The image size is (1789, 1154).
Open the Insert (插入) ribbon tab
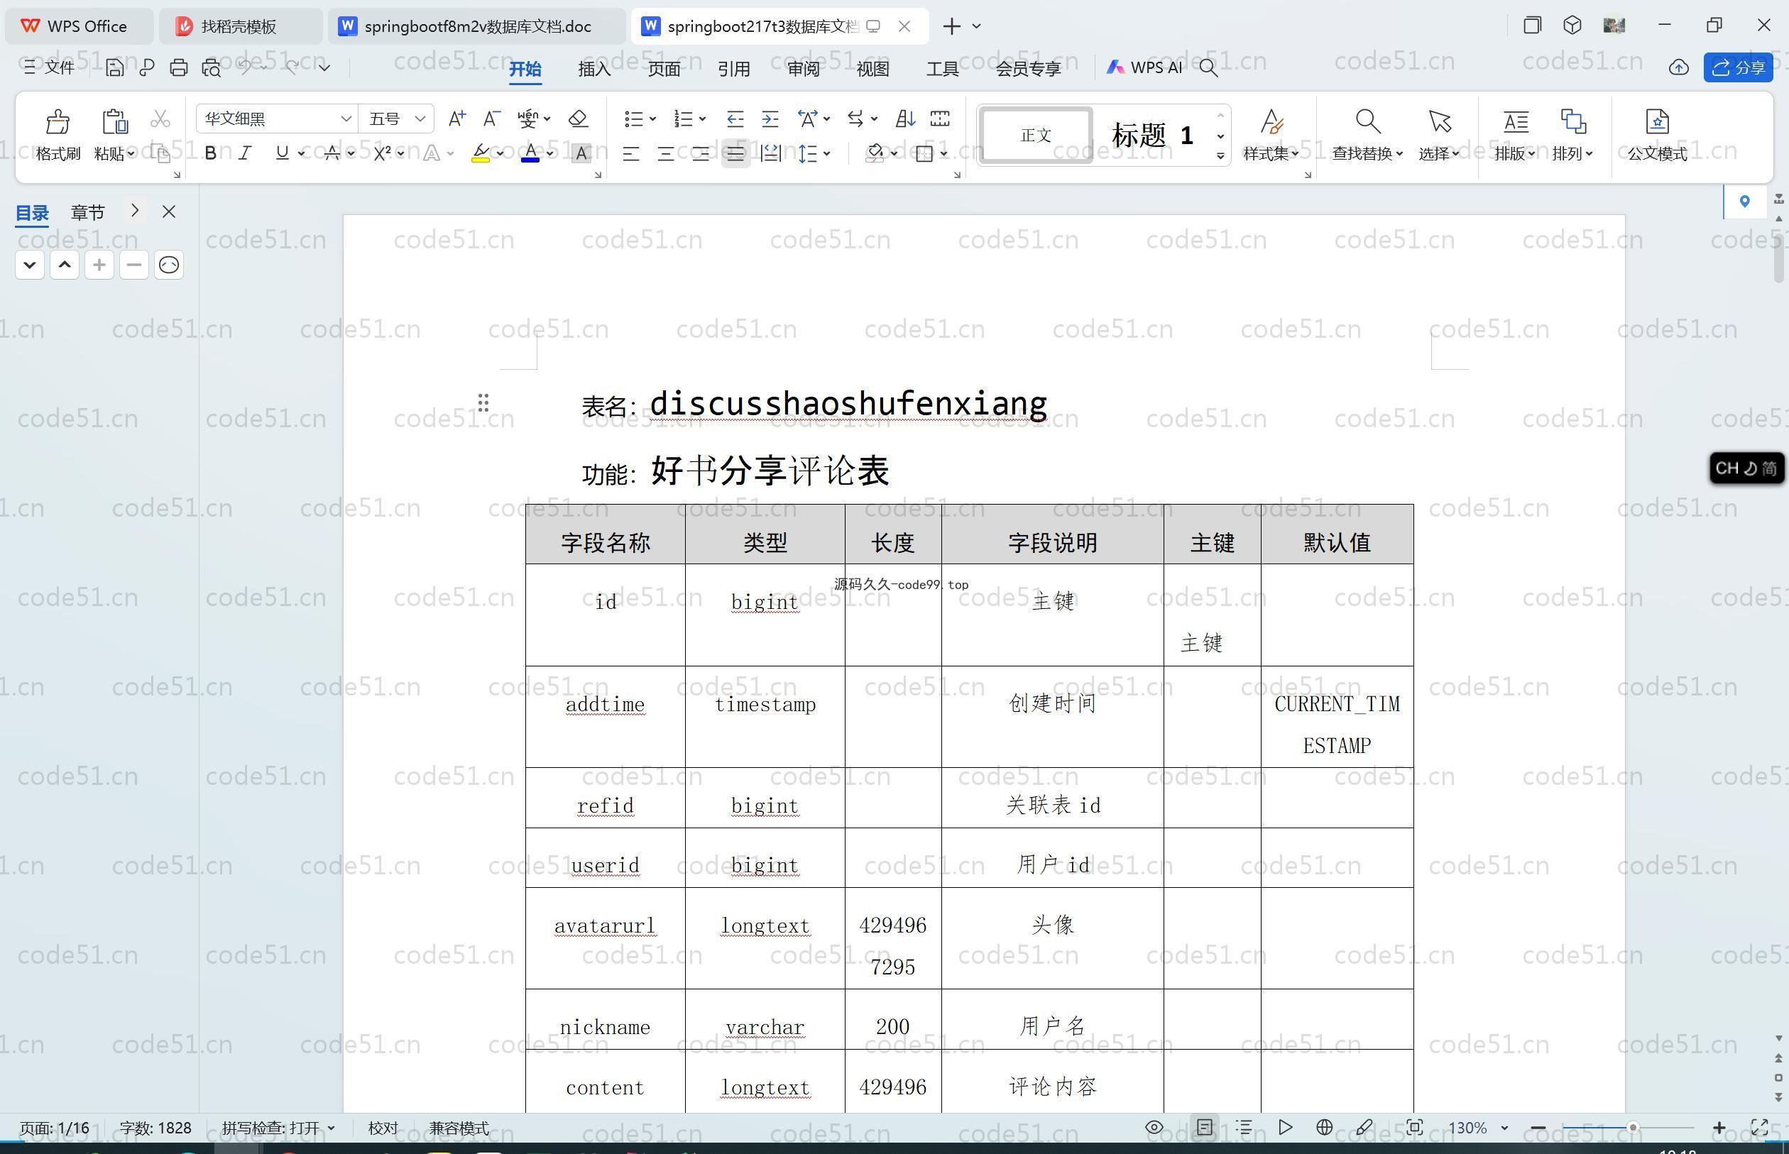[594, 68]
